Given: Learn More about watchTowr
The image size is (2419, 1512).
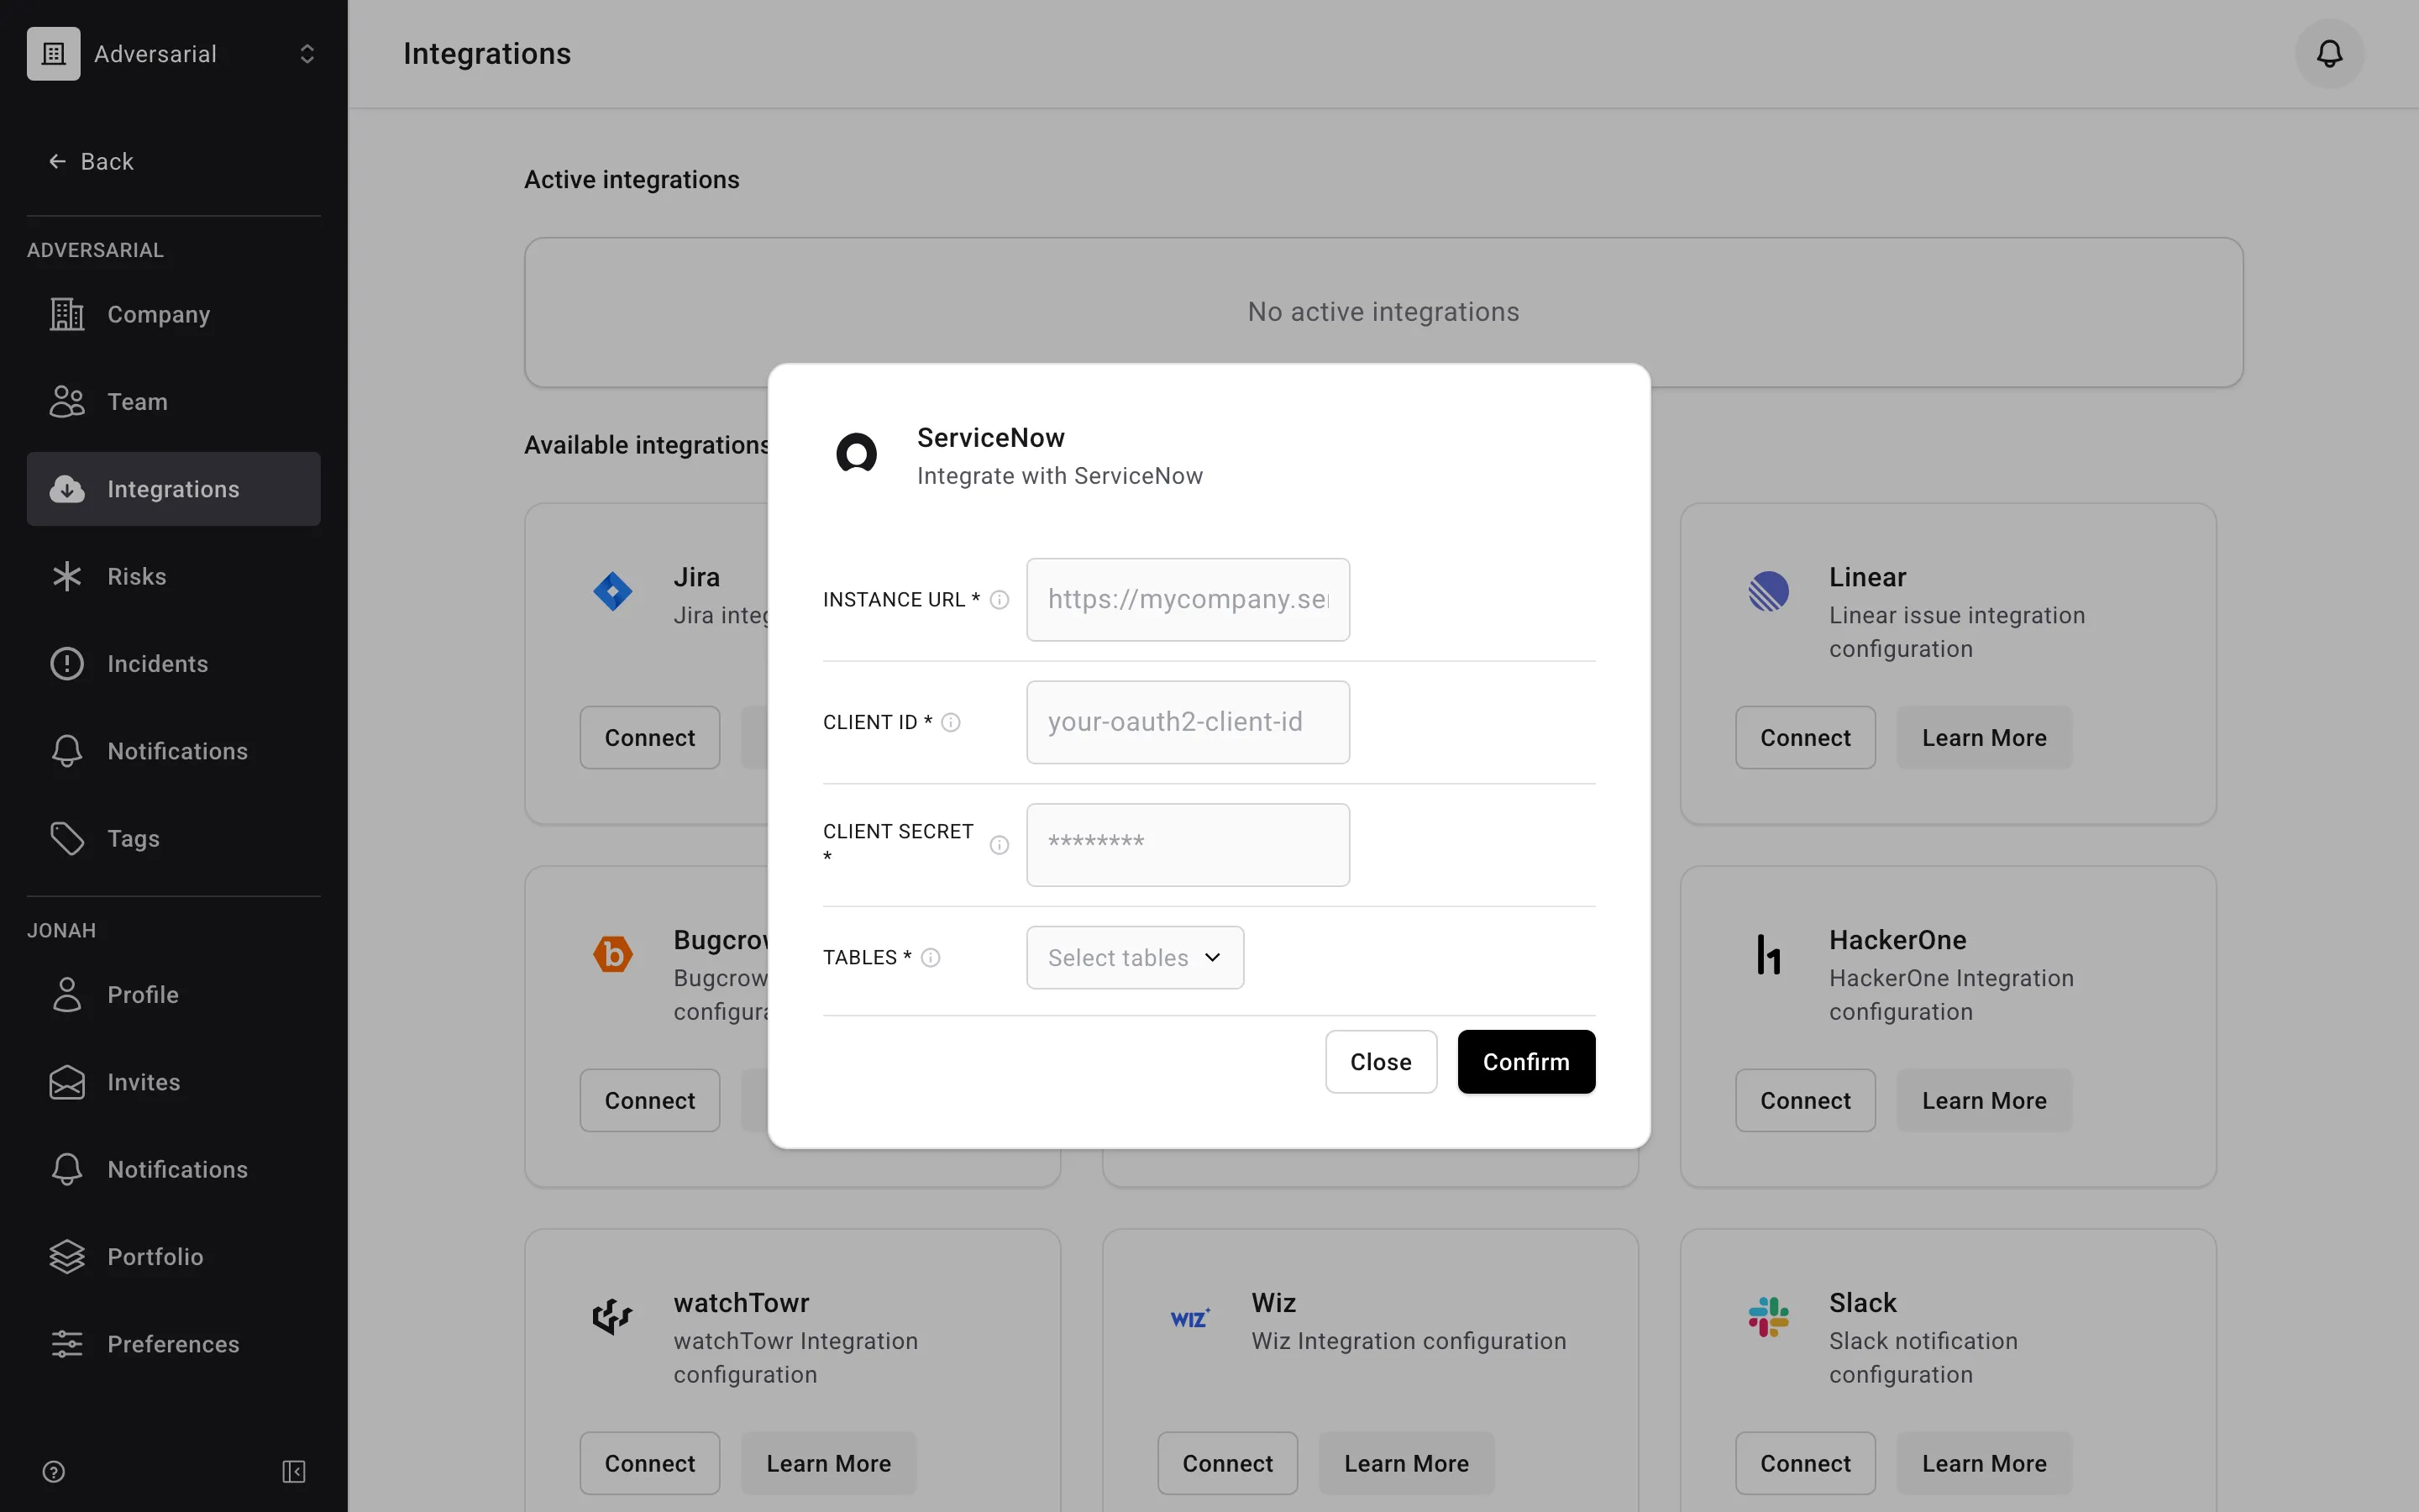Looking at the screenshot, I should tap(829, 1463).
